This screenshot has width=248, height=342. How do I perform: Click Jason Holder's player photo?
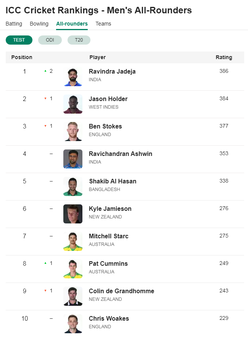pos(73,104)
